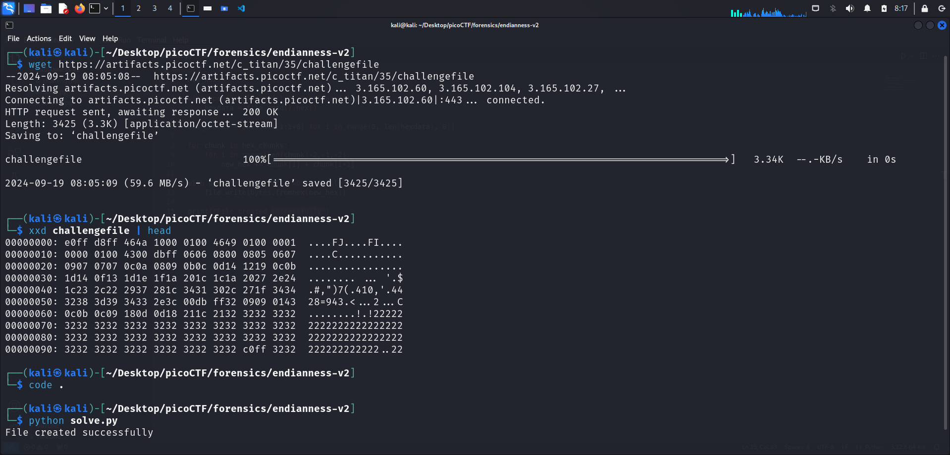Click the log out icon
The height and width of the screenshot is (455, 950).
(942, 8)
